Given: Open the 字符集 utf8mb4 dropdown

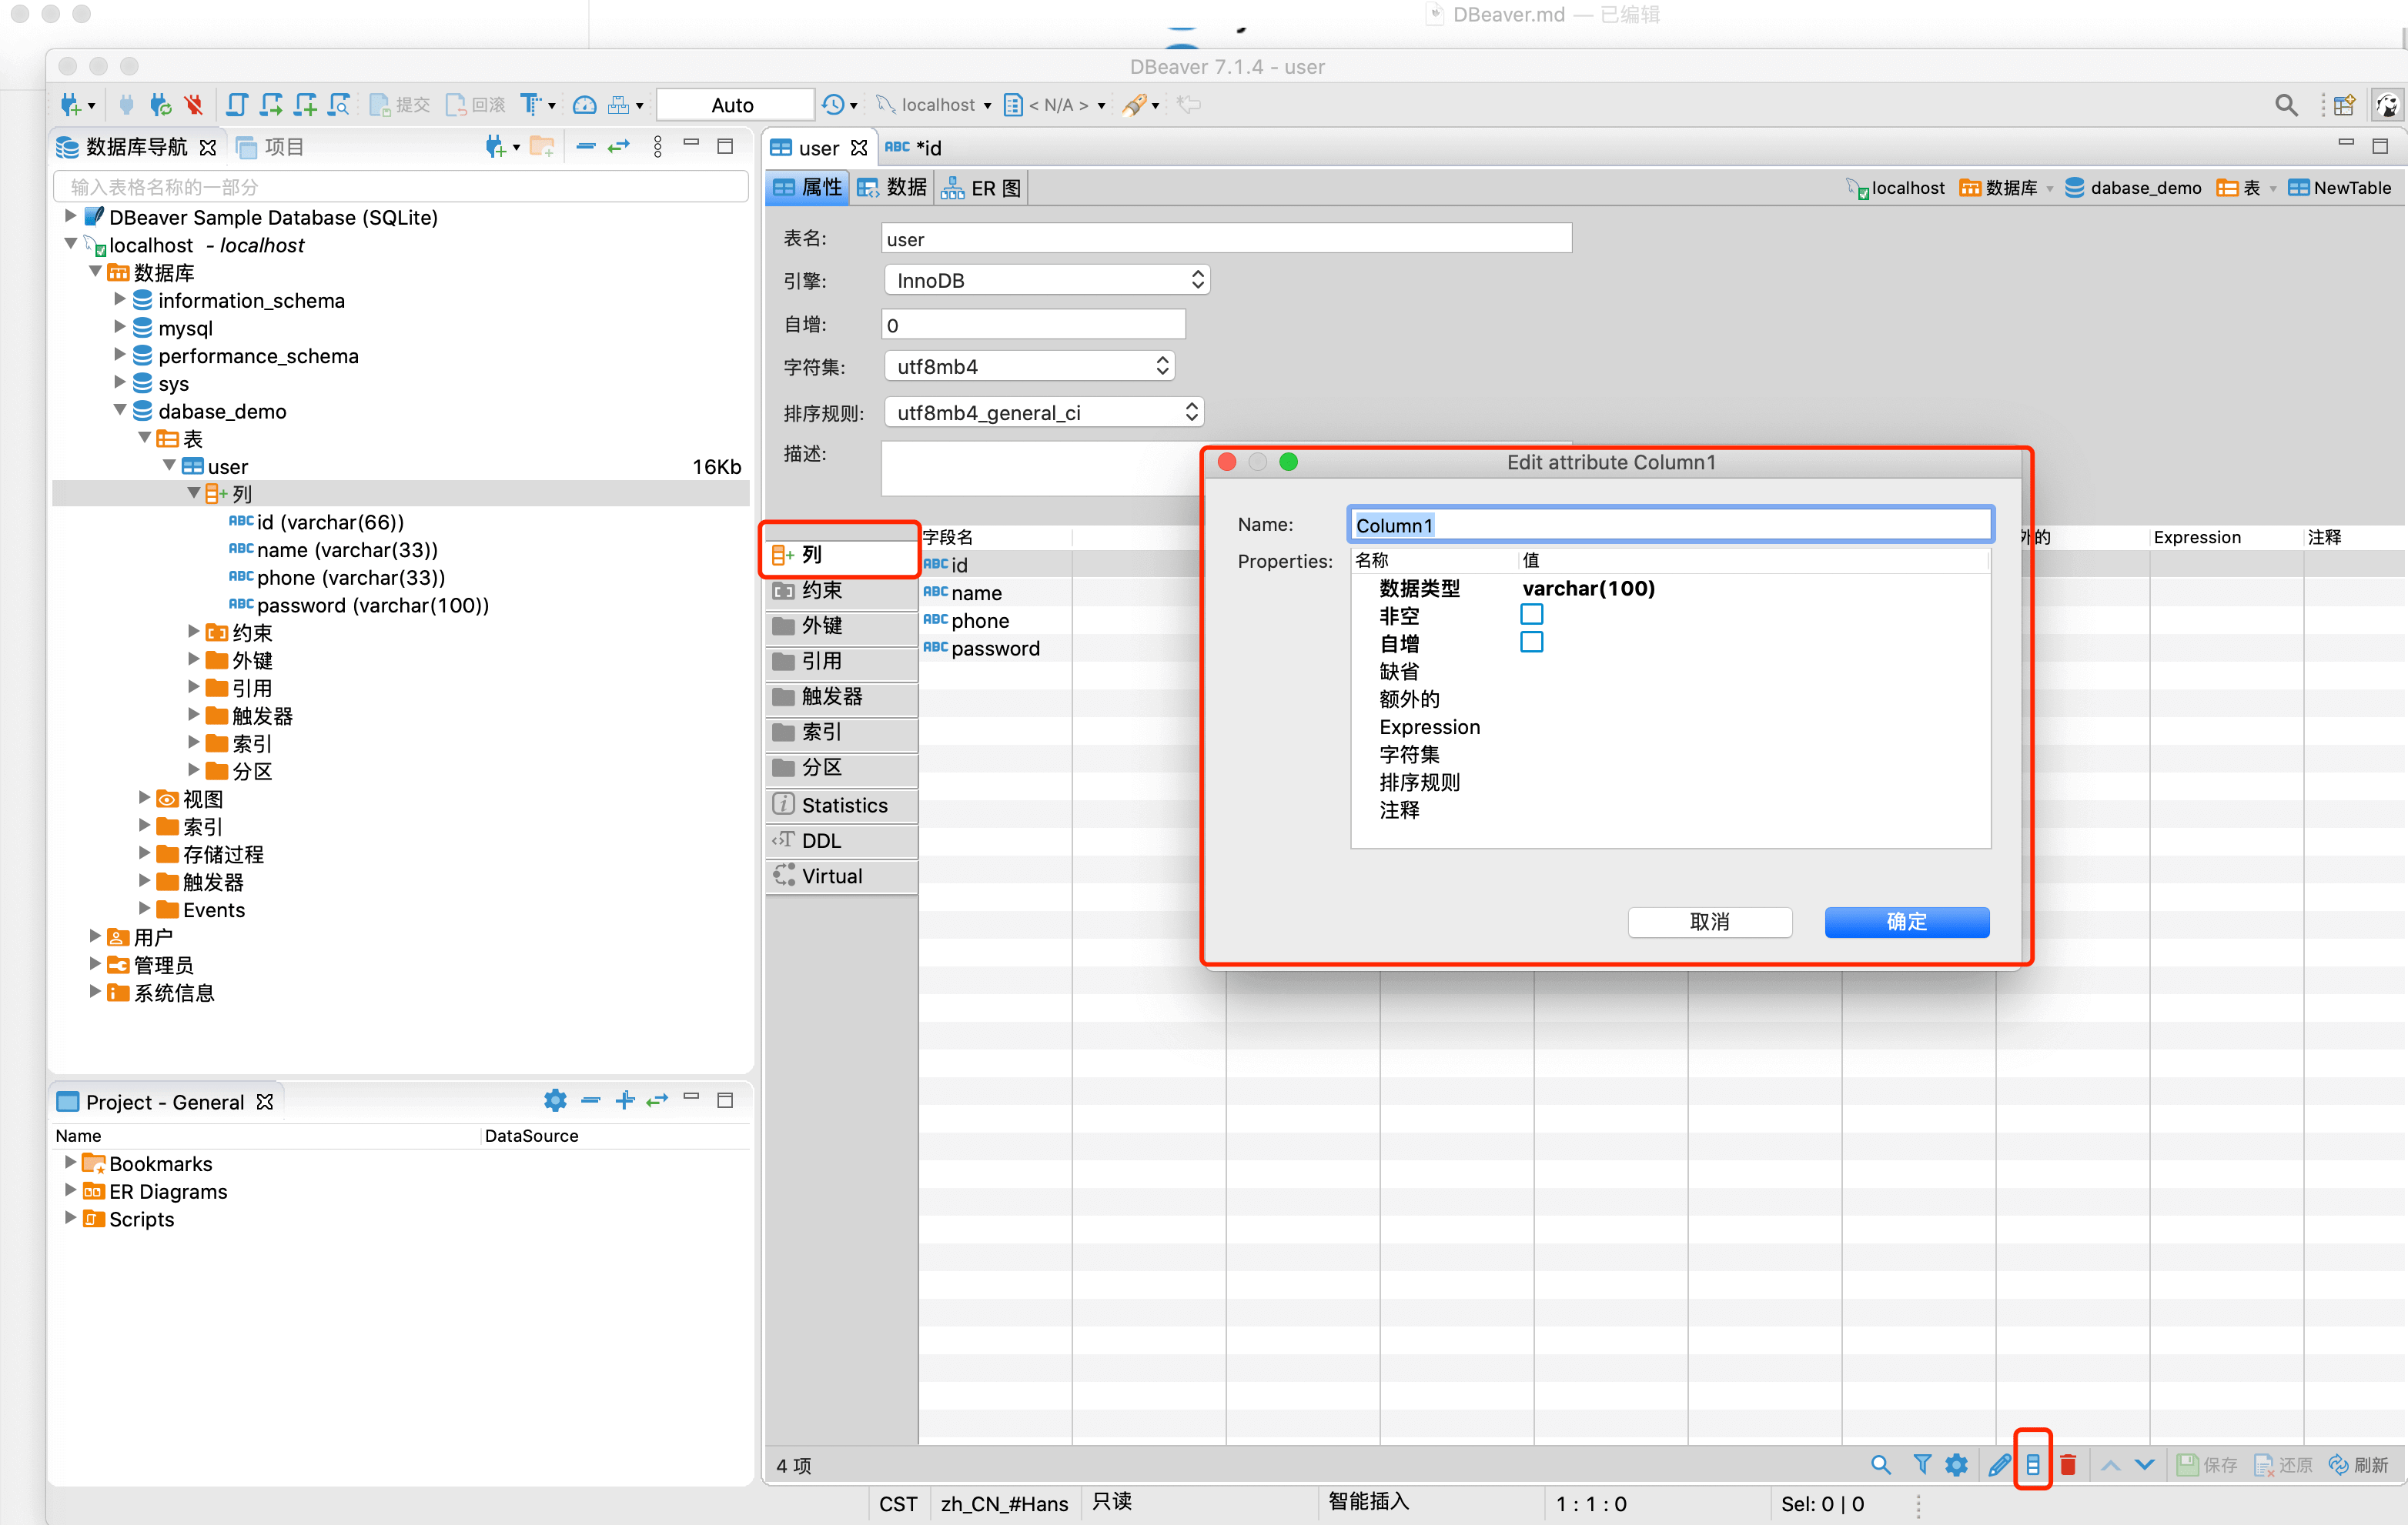Looking at the screenshot, I should pyautogui.click(x=1028, y=367).
